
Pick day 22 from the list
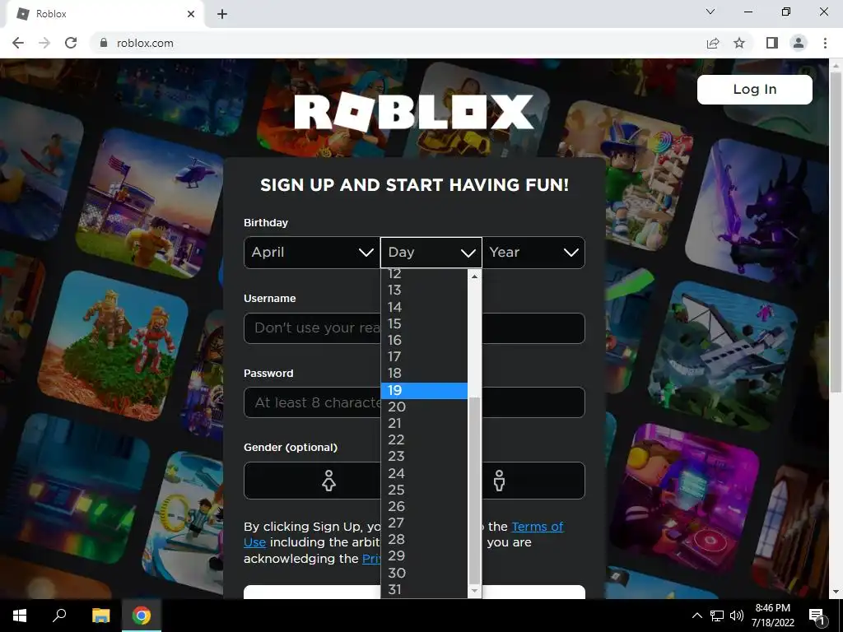(424, 439)
